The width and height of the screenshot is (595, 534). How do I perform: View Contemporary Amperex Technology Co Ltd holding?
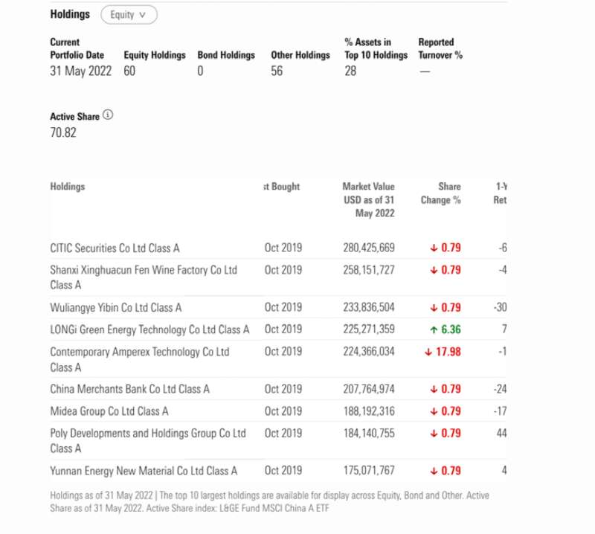click(x=140, y=359)
